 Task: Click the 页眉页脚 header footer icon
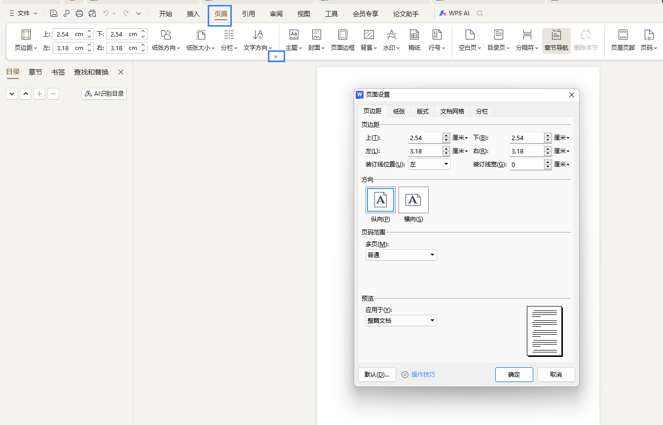point(623,35)
